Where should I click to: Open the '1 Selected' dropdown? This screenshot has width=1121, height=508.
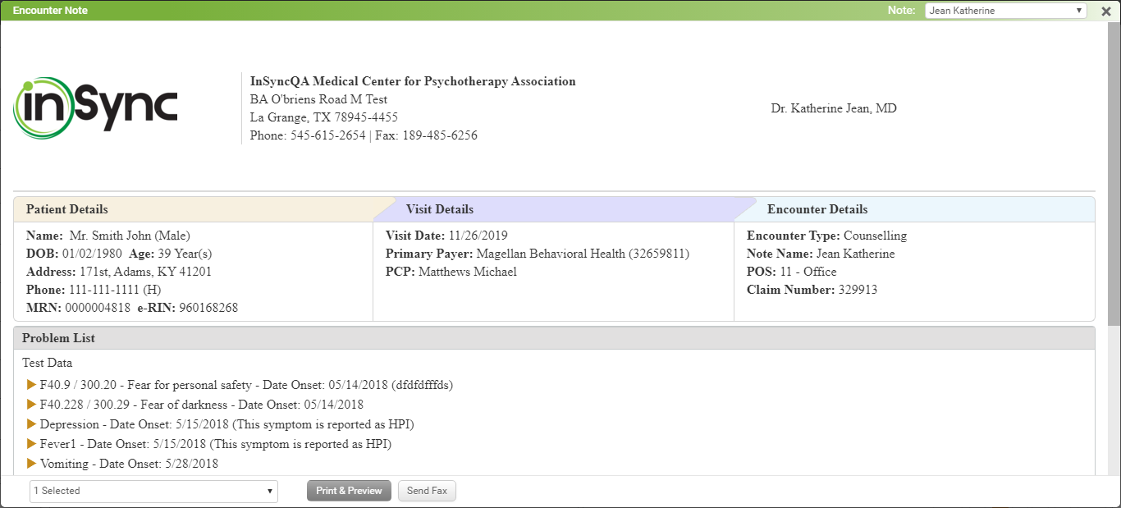[154, 491]
